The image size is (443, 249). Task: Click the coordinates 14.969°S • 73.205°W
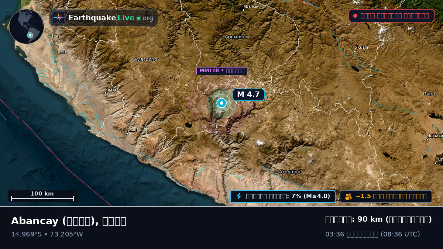click(47, 234)
